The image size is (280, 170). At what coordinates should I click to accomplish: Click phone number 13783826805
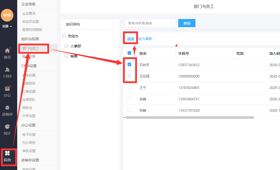(189, 88)
